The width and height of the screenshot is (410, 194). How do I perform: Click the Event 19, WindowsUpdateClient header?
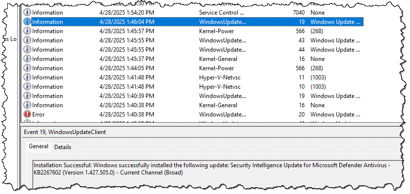65,132
